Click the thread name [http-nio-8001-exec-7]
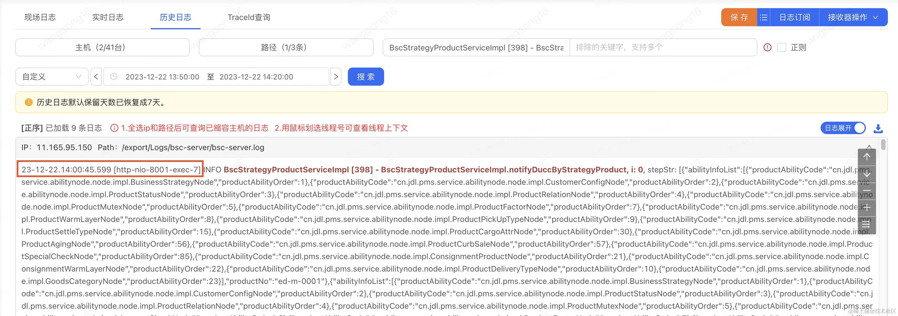898x316 pixels. click(x=157, y=170)
